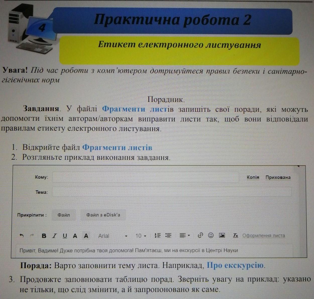The image size is (314, 299).
Task: Click the Прихована link
Action: [278, 177]
